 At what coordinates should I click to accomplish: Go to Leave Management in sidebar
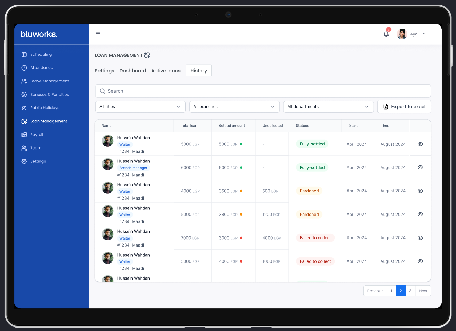coord(49,81)
